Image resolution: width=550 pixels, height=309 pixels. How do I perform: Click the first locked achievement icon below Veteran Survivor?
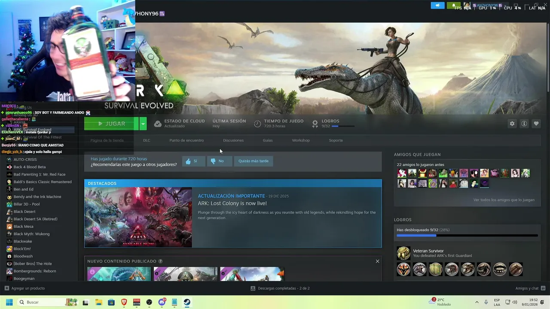(403, 270)
